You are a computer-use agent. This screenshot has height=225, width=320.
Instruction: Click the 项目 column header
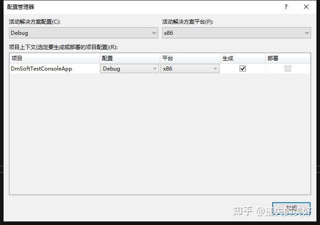tap(55, 58)
